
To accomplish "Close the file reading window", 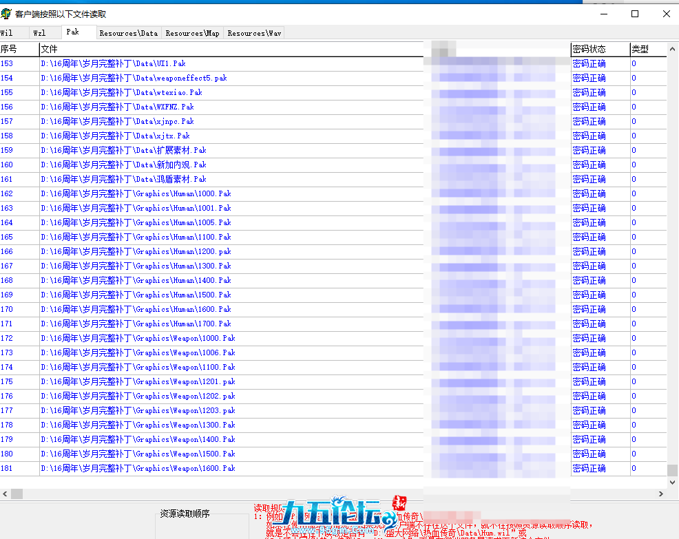I will [x=667, y=14].
